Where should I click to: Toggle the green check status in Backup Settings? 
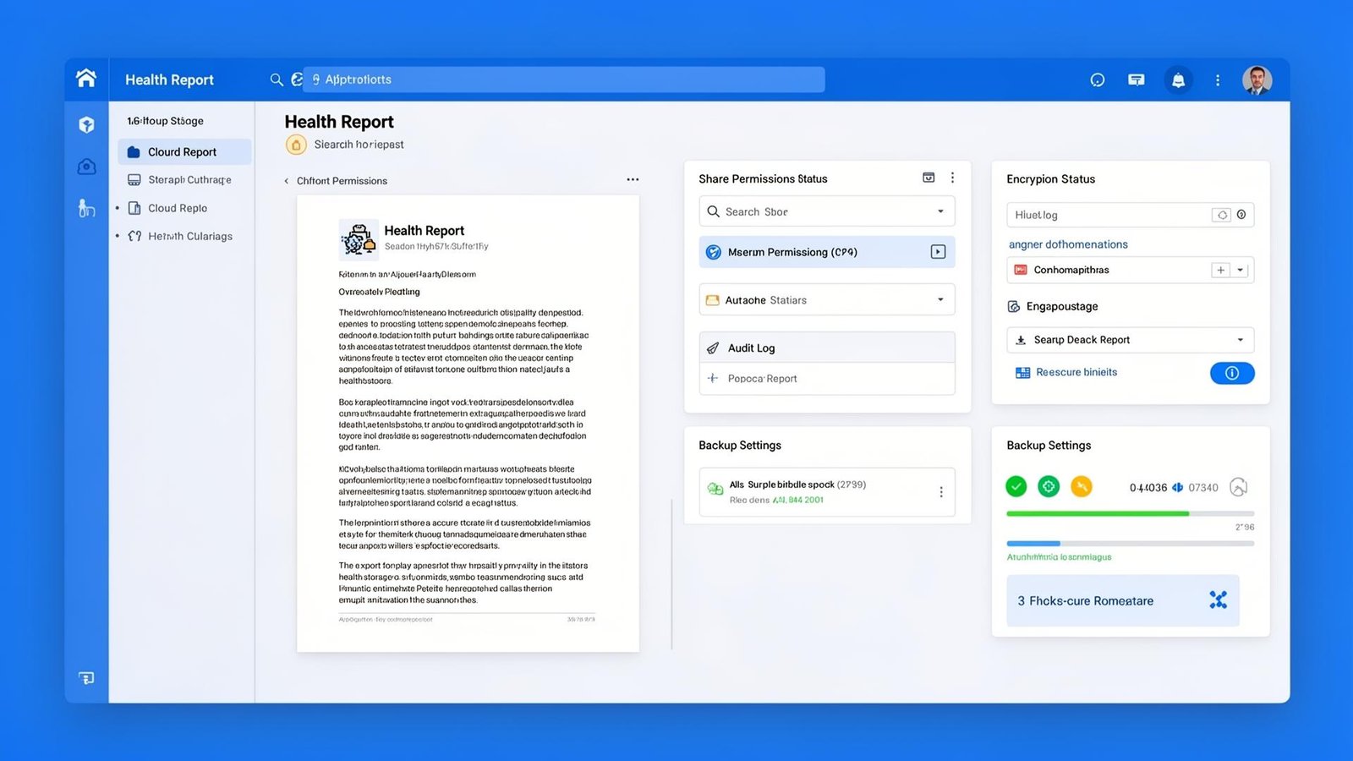pos(1016,486)
